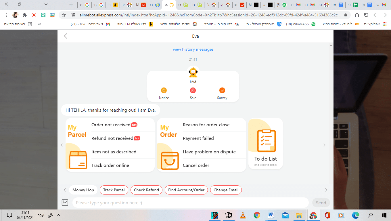The height and width of the screenshot is (221, 391).
Task: Select Refund not received
Action: click(x=112, y=138)
